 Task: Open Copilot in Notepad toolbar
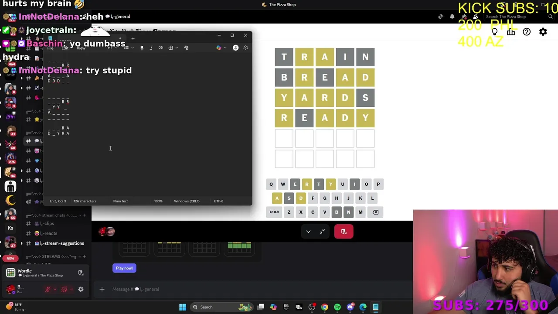click(218, 48)
